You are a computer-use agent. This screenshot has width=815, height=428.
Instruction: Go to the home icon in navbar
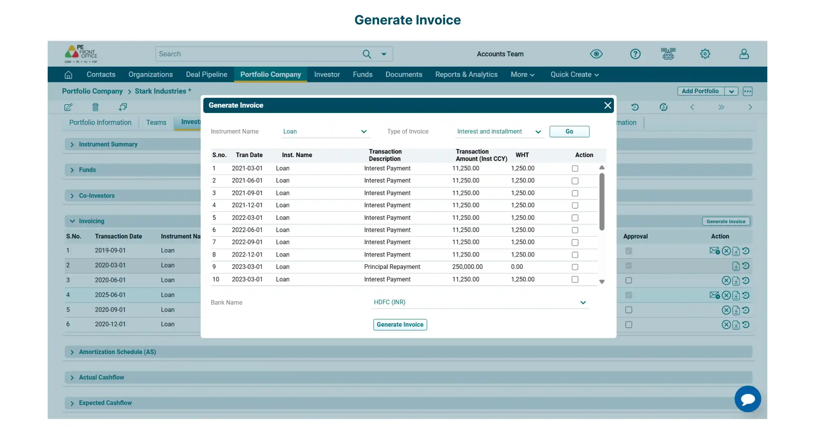[x=68, y=75]
